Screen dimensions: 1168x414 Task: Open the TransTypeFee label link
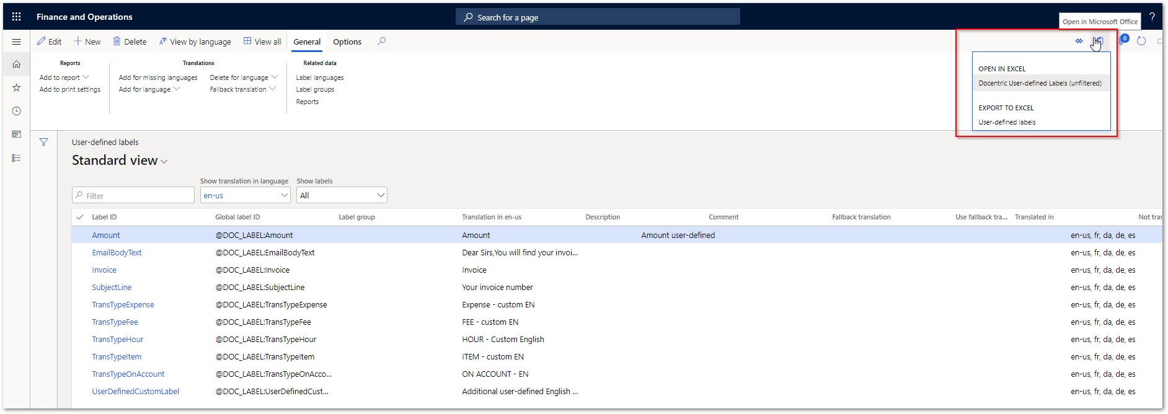point(115,322)
